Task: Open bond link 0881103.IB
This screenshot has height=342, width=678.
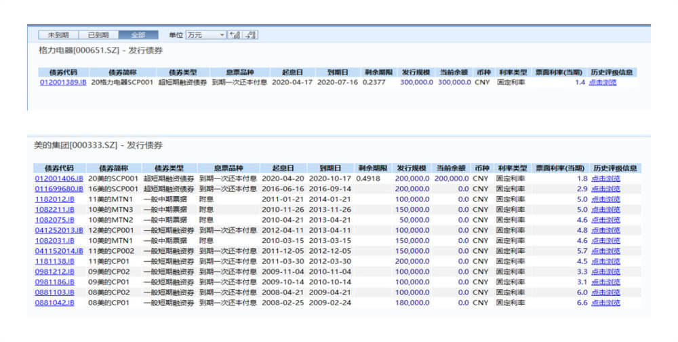Action: pyautogui.click(x=54, y=292)
